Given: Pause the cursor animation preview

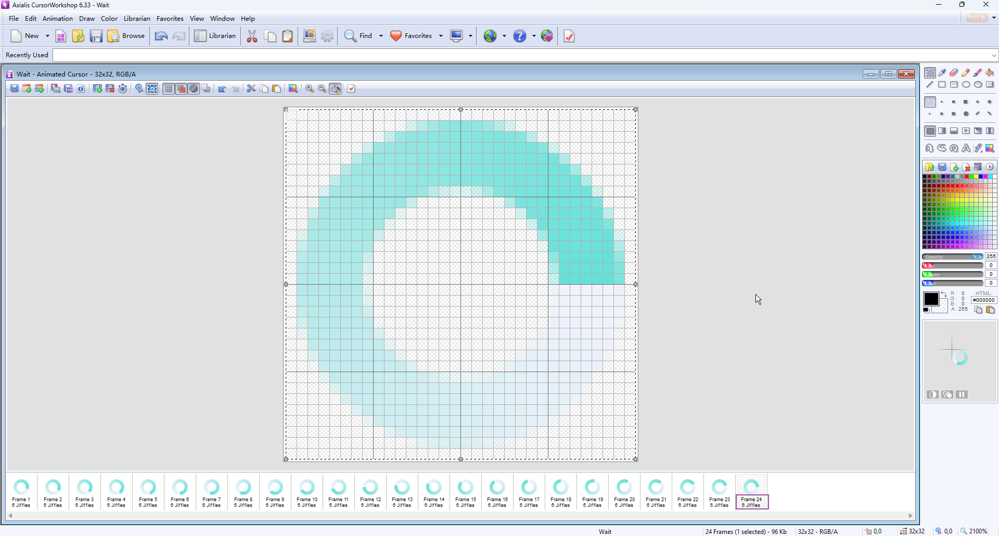Looking at the screenshot, I should (962, 394).
